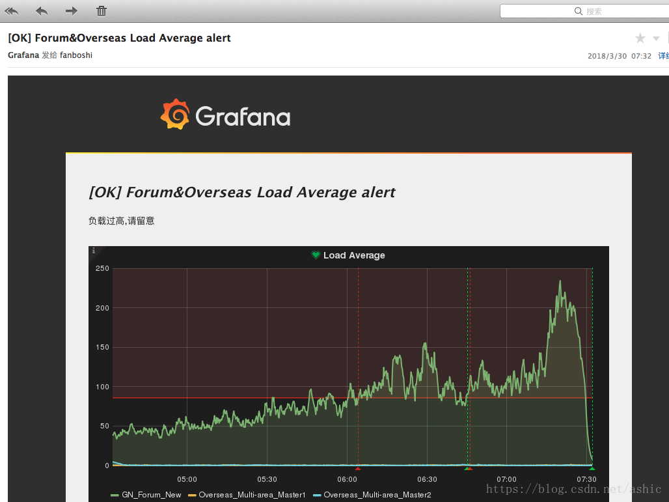Click the italic alert heading in email body
This screenshot has width=669, height=502.
[x=242, y=193]
